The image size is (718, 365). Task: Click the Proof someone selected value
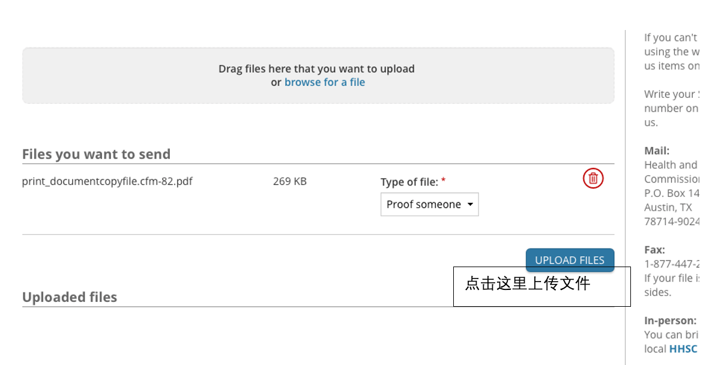pyautogui.click(x=424, y=204)
